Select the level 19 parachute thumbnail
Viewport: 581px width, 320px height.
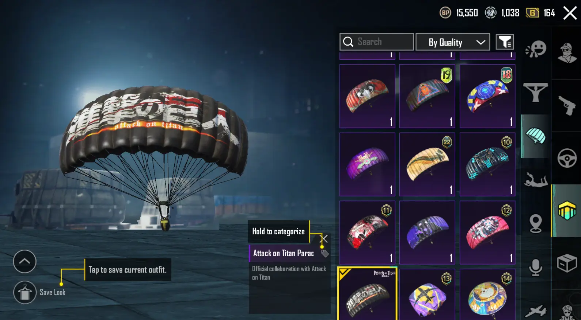[x=427, y=96]
